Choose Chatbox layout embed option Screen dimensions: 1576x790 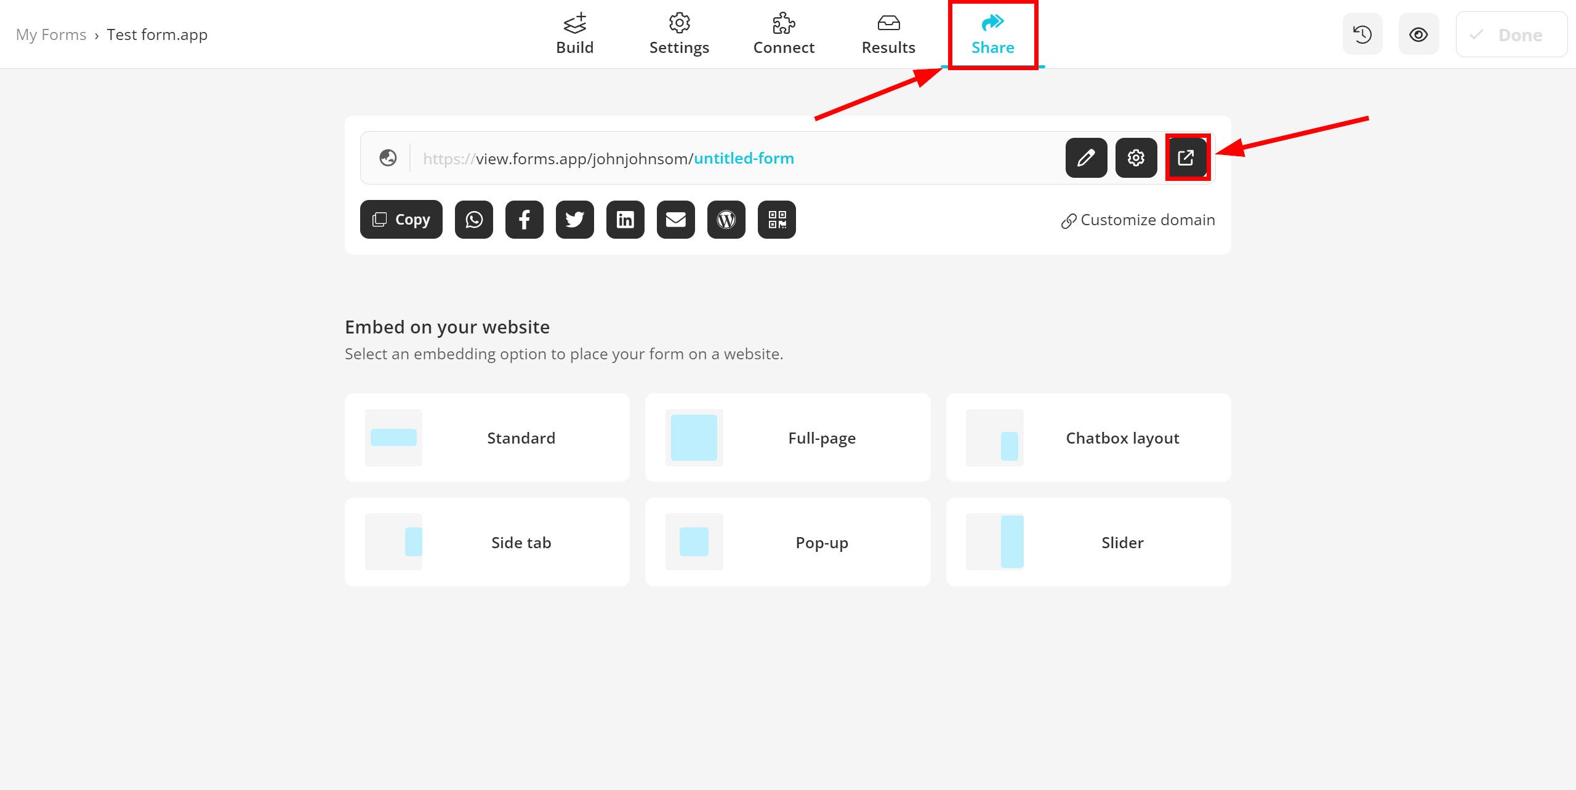pyautogui.click(x=1088, y=437)
